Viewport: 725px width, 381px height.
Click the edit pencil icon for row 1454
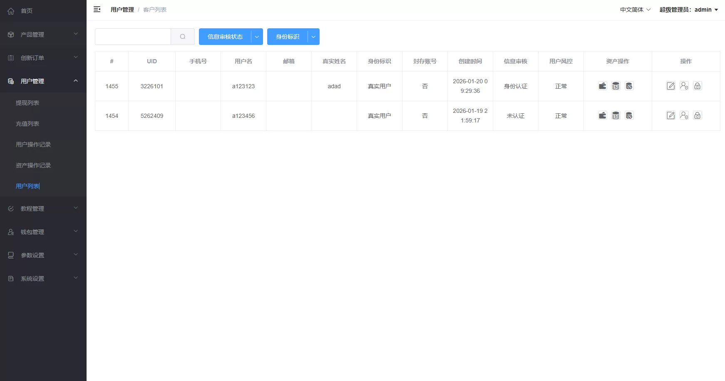pos(670,115)
